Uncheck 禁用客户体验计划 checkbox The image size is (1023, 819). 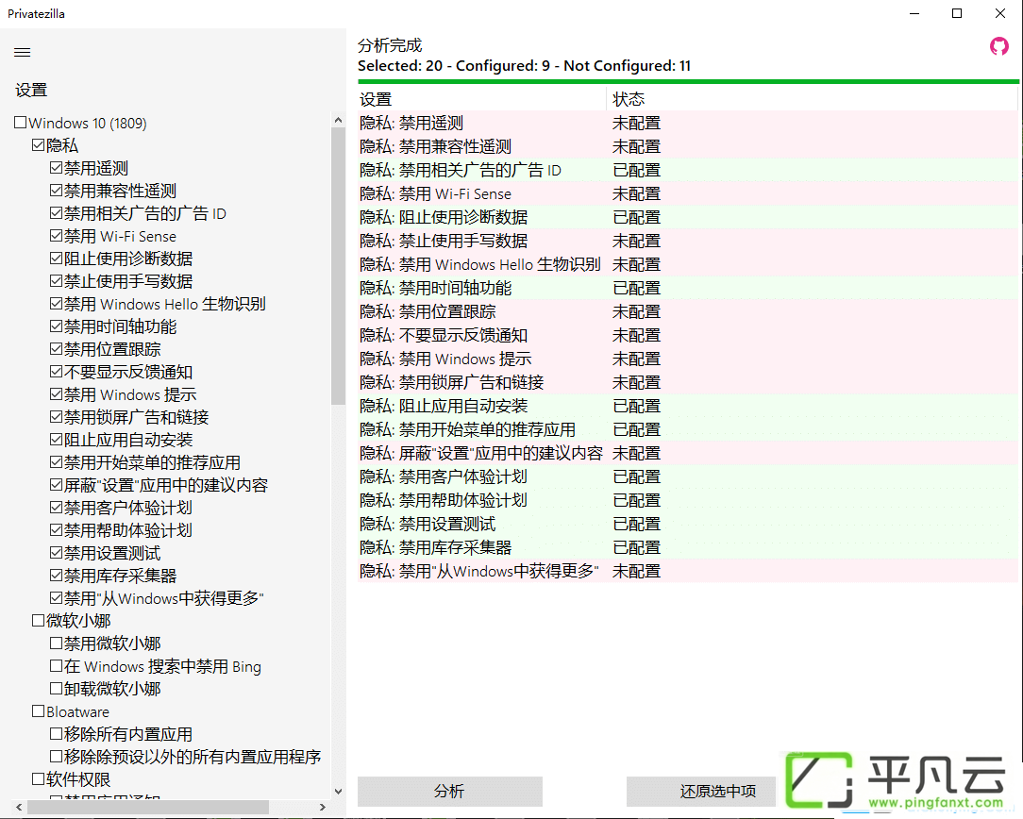[56, 508]
